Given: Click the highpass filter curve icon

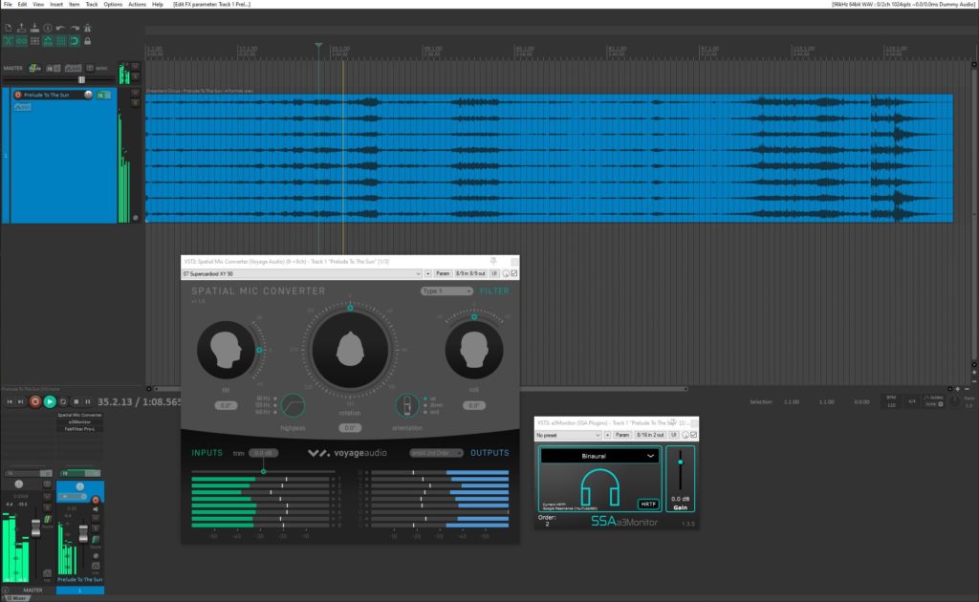Looking at the screenshot, I should 293,405.
